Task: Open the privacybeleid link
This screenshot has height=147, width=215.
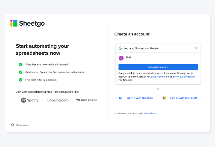Action: pos(158,77)
